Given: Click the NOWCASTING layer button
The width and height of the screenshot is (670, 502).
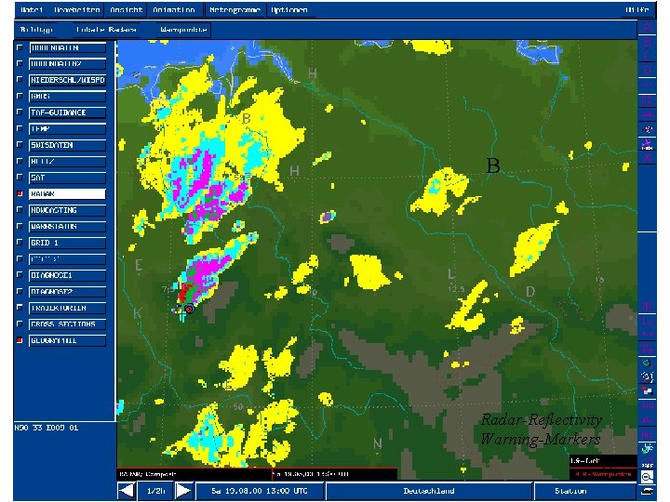Looking at the screenshot, I should coord(68,210).
